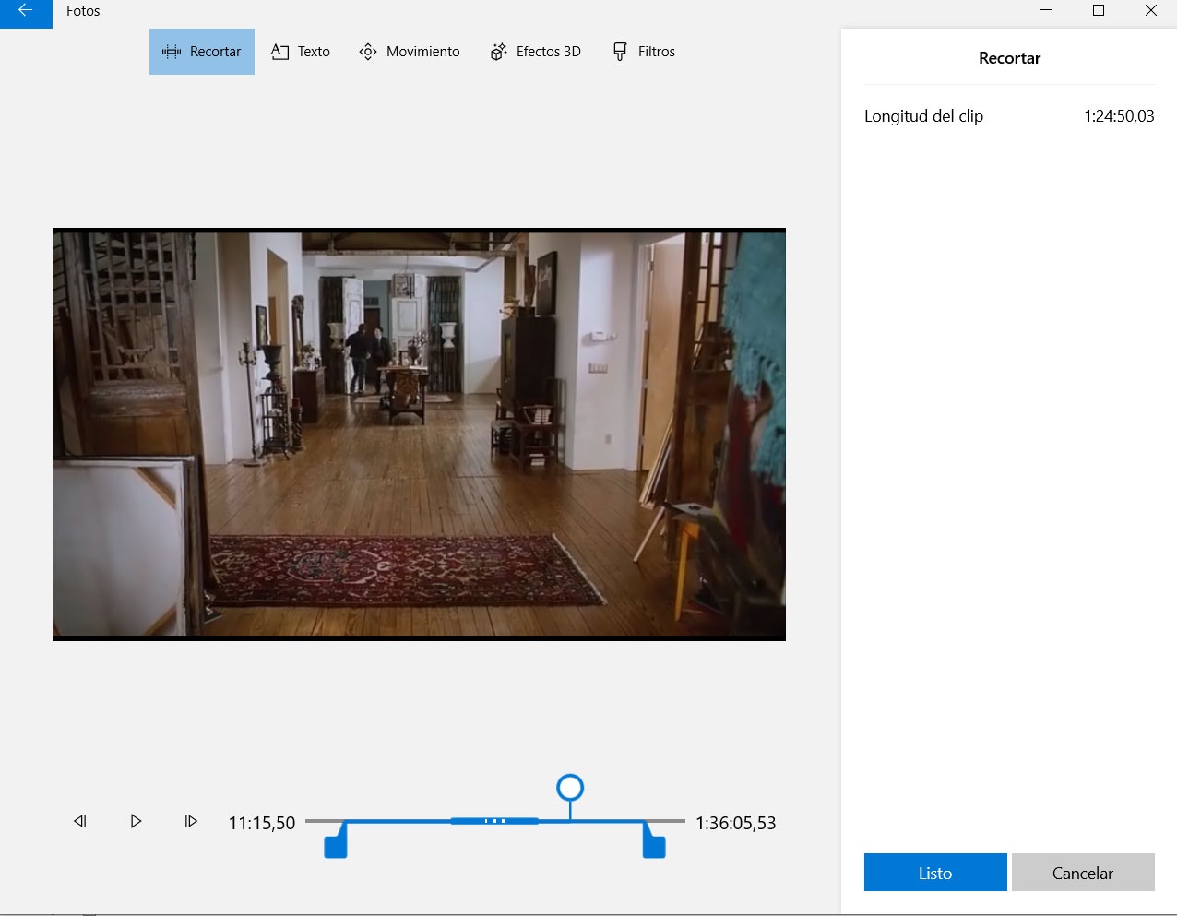The image size is (1177, 916).
Task: Open Efectos 3D
Action: [536, 52]
